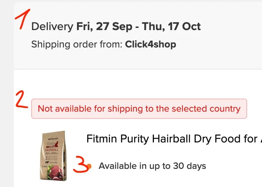Screen dimensions: 262x187
Task: Open the Fitmin cat food product thumbnail
Action: click(x=53, y=155)
